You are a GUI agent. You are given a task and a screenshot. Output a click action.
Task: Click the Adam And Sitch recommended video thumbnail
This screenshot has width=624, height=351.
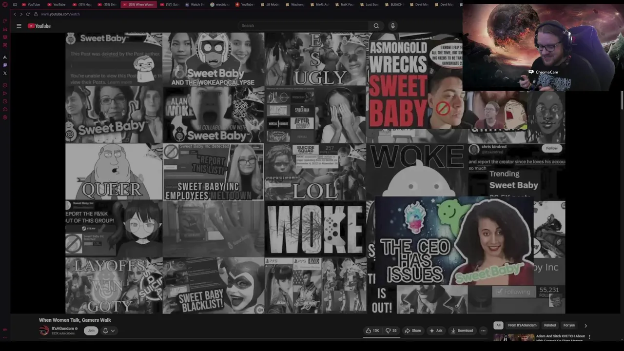514,337
